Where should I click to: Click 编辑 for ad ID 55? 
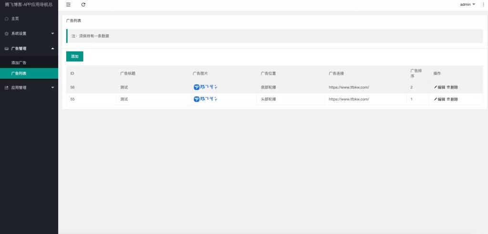[x=441, y=99]
